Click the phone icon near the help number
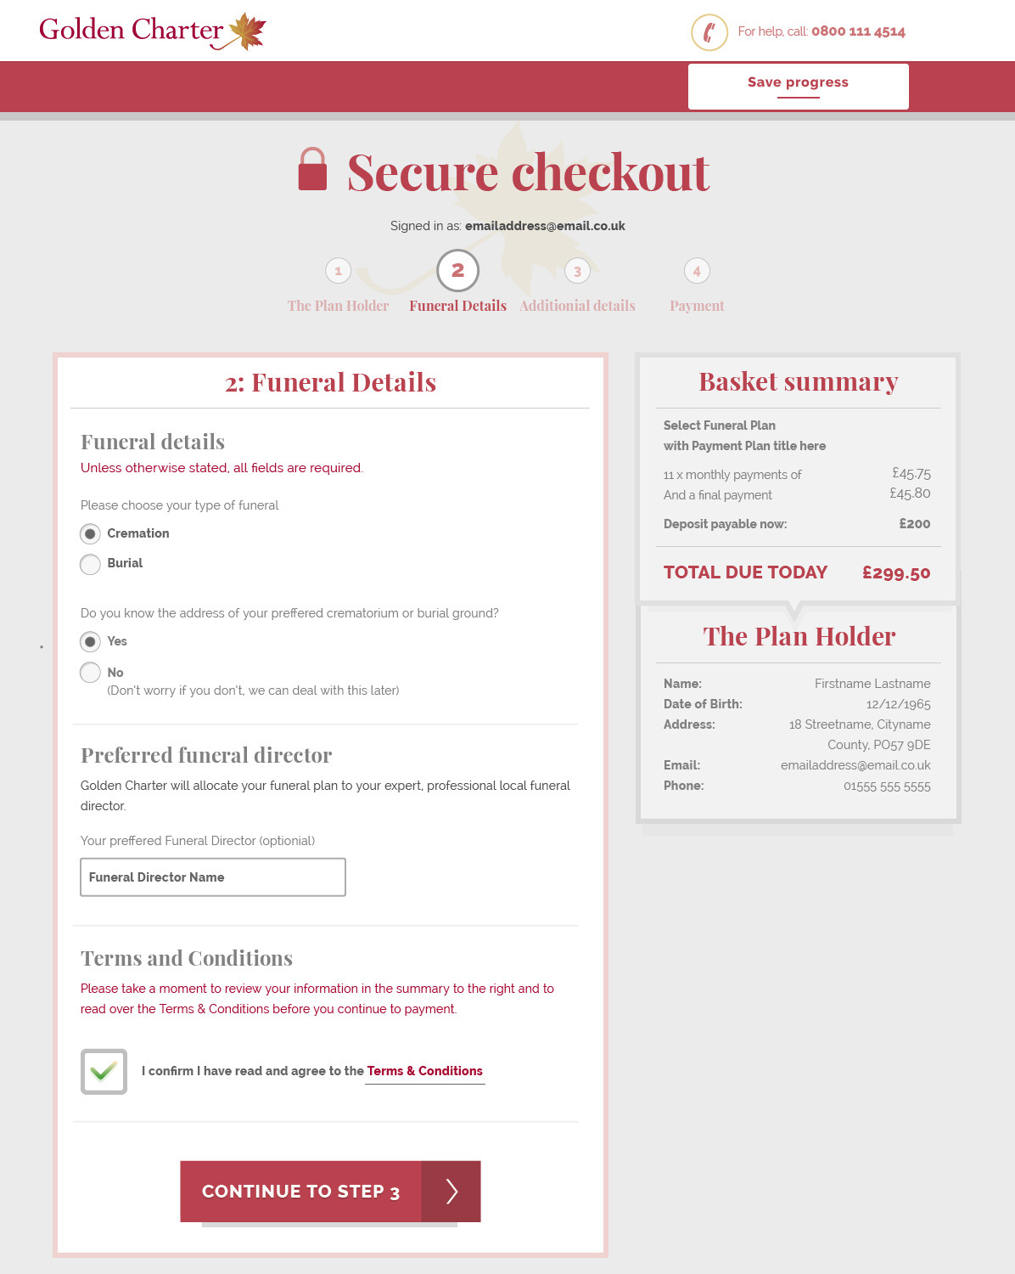Image resolution: width=1015 pixels, height=1274 pixels. click(709, 32)
